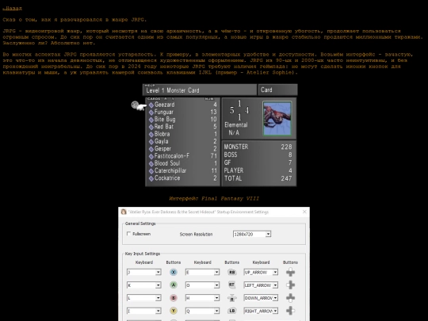Click the diamond icon next to Bite Bug
This screenshot has width=428, height=321.
pos(151,120)
